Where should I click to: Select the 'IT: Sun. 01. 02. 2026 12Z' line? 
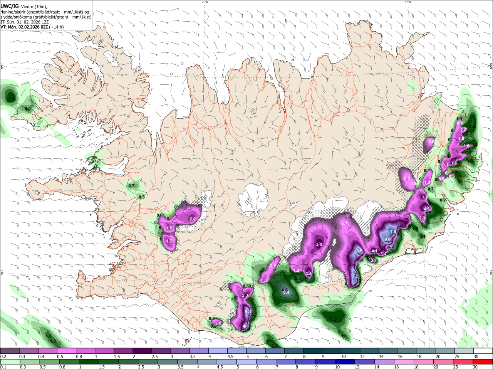[x=25, y=22]
